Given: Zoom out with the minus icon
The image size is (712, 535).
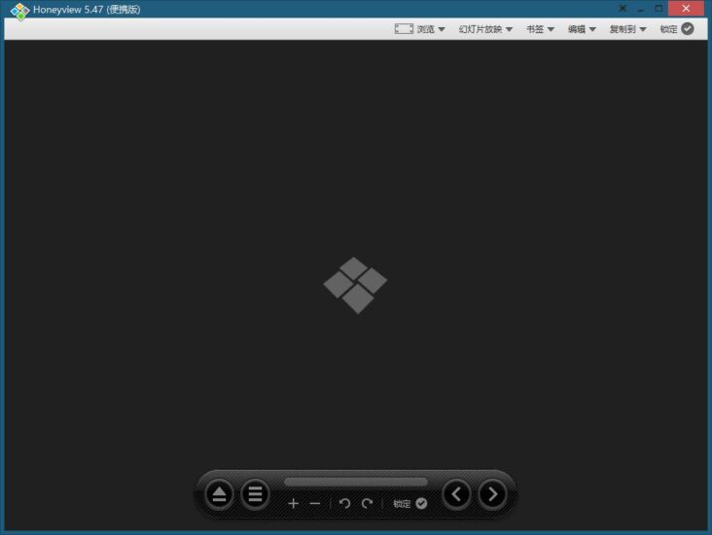Looking at the screenshot, I should [314, 504].
